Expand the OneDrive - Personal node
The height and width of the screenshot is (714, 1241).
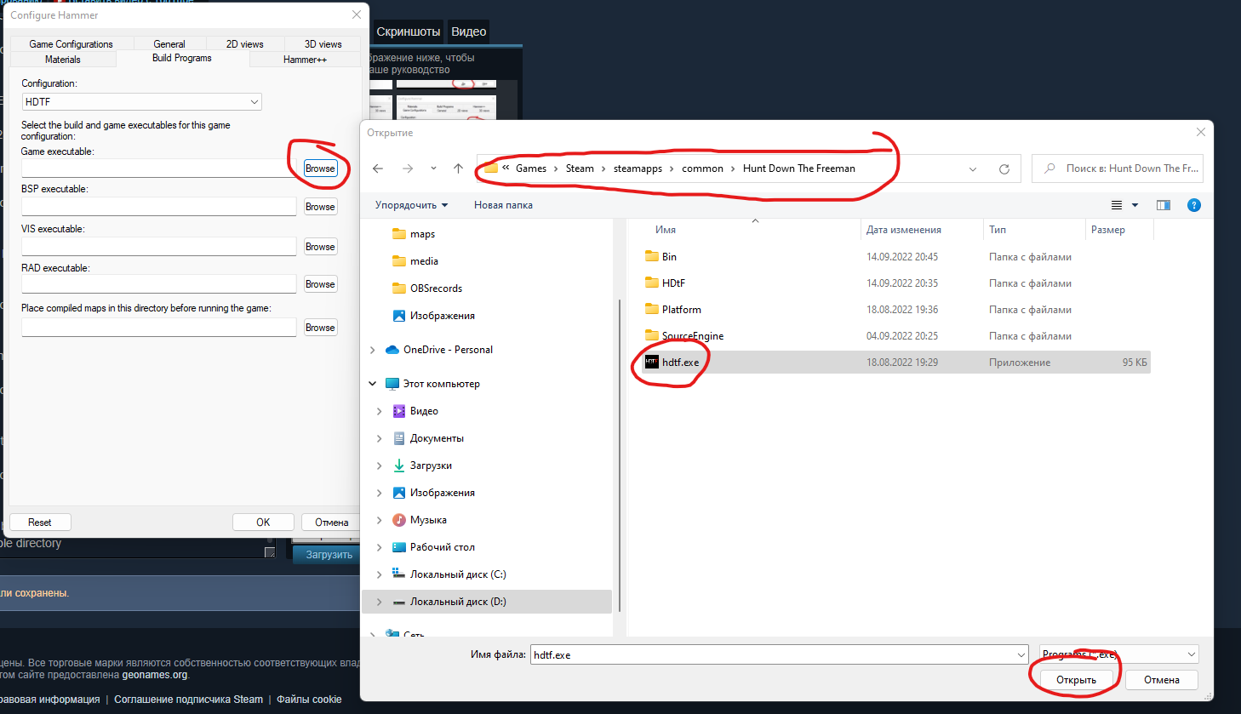click(372, 350)
